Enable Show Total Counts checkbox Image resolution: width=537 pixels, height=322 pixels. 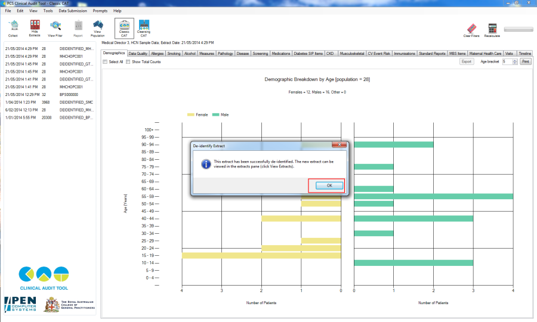pos(128,62)
